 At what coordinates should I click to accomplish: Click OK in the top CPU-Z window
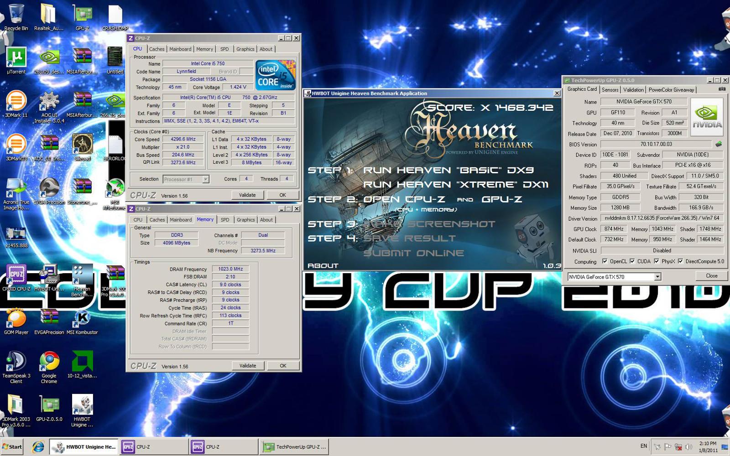[x=282, y=195]
